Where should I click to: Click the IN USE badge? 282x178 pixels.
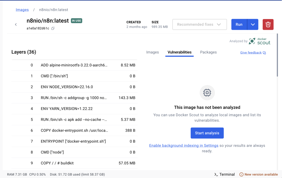[77, 21]
